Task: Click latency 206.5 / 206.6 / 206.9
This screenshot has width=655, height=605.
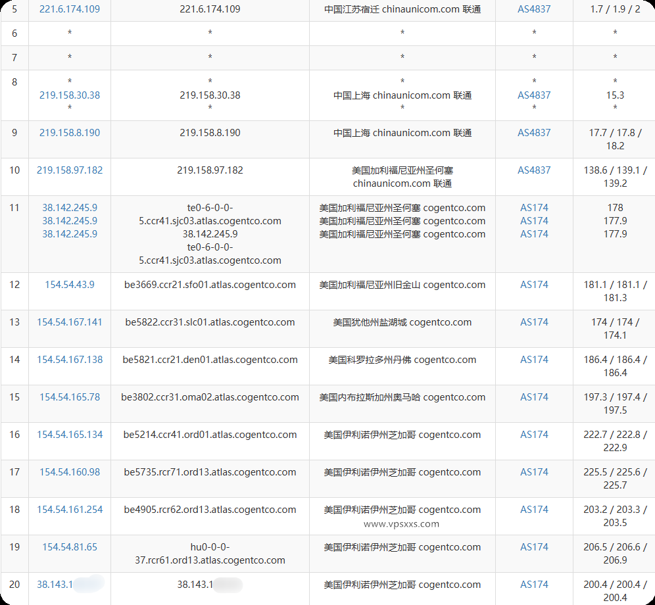Action: pos(615,554)
